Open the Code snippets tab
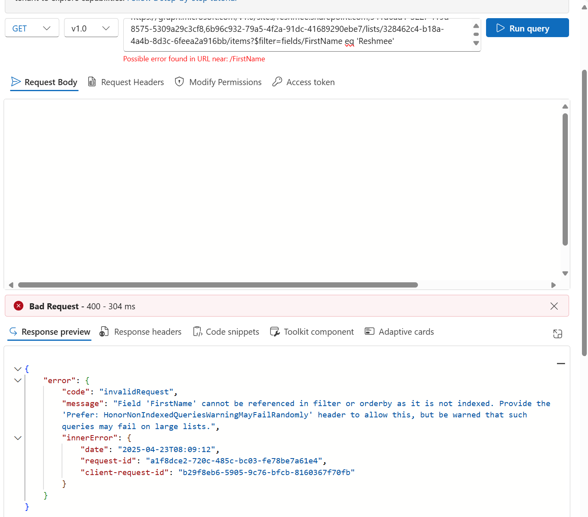 226,332
